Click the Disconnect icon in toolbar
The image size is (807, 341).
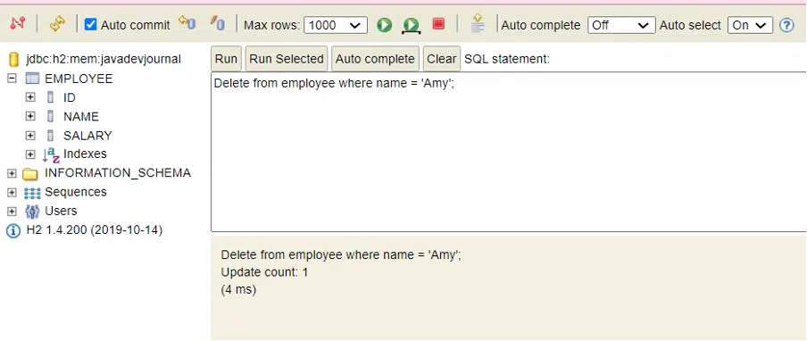tap(18, 24)
